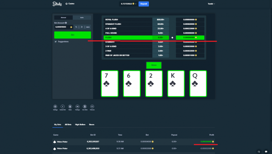Open the support headset icon

(259, 152)
